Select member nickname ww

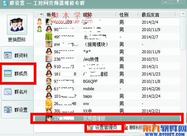pos(86,104)
